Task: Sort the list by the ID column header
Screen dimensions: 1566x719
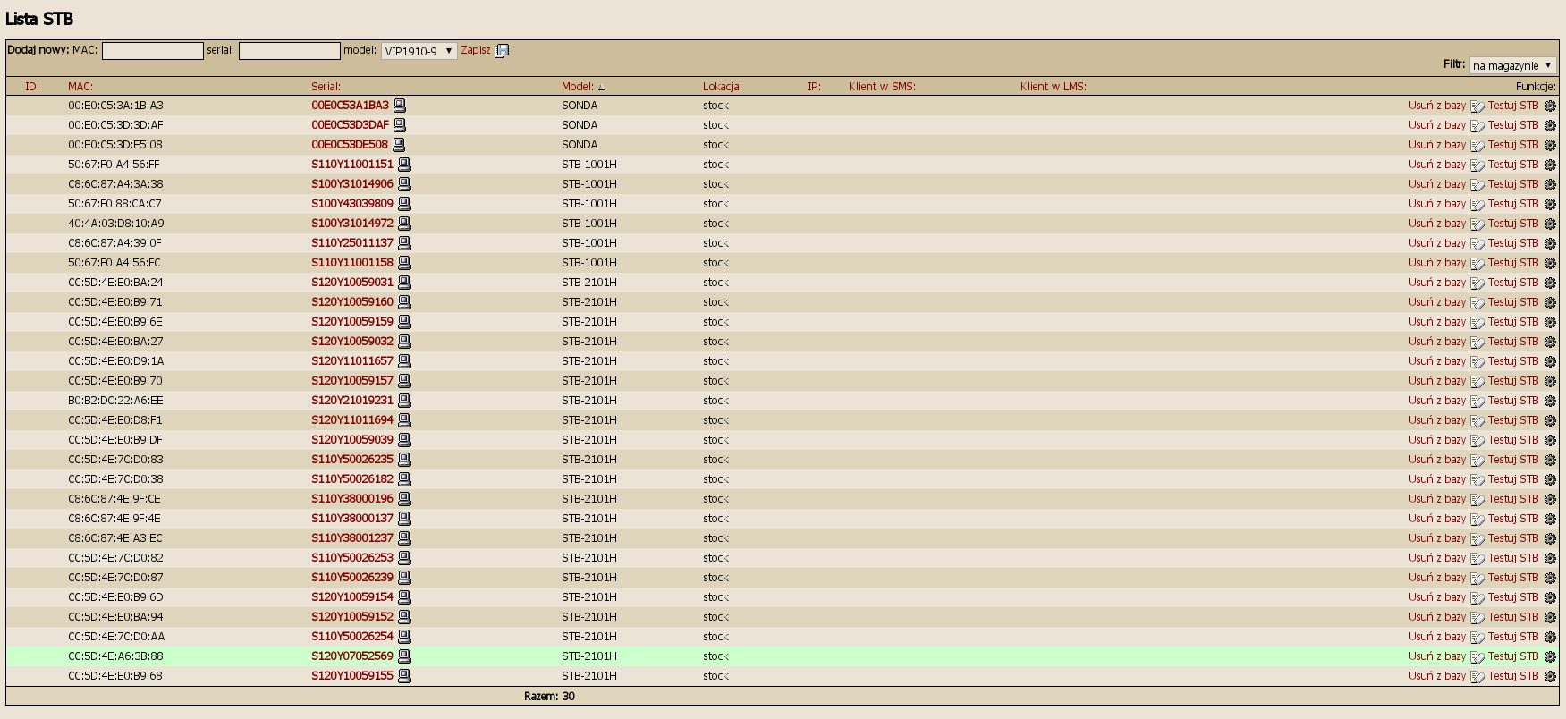Action: (32, 87)
